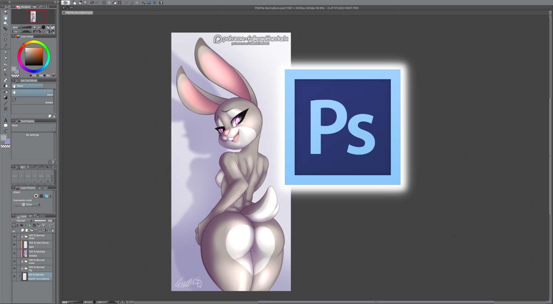Open the Help question mark icon
The height and width of the screenshot is (304, 553).
[x=161, y=3]
